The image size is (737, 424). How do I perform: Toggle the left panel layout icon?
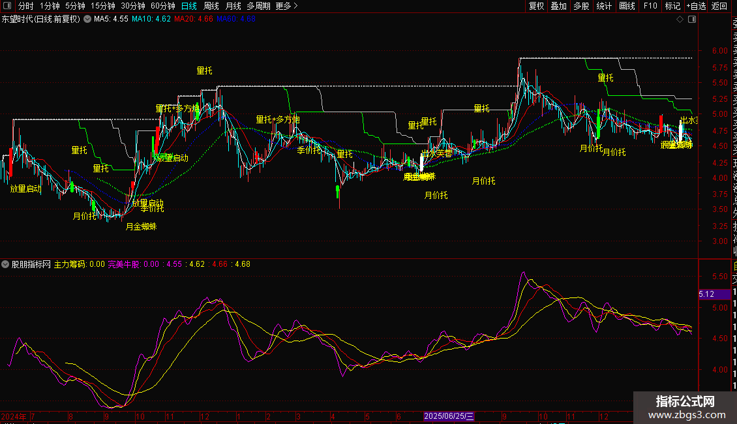tap(7, 6)
